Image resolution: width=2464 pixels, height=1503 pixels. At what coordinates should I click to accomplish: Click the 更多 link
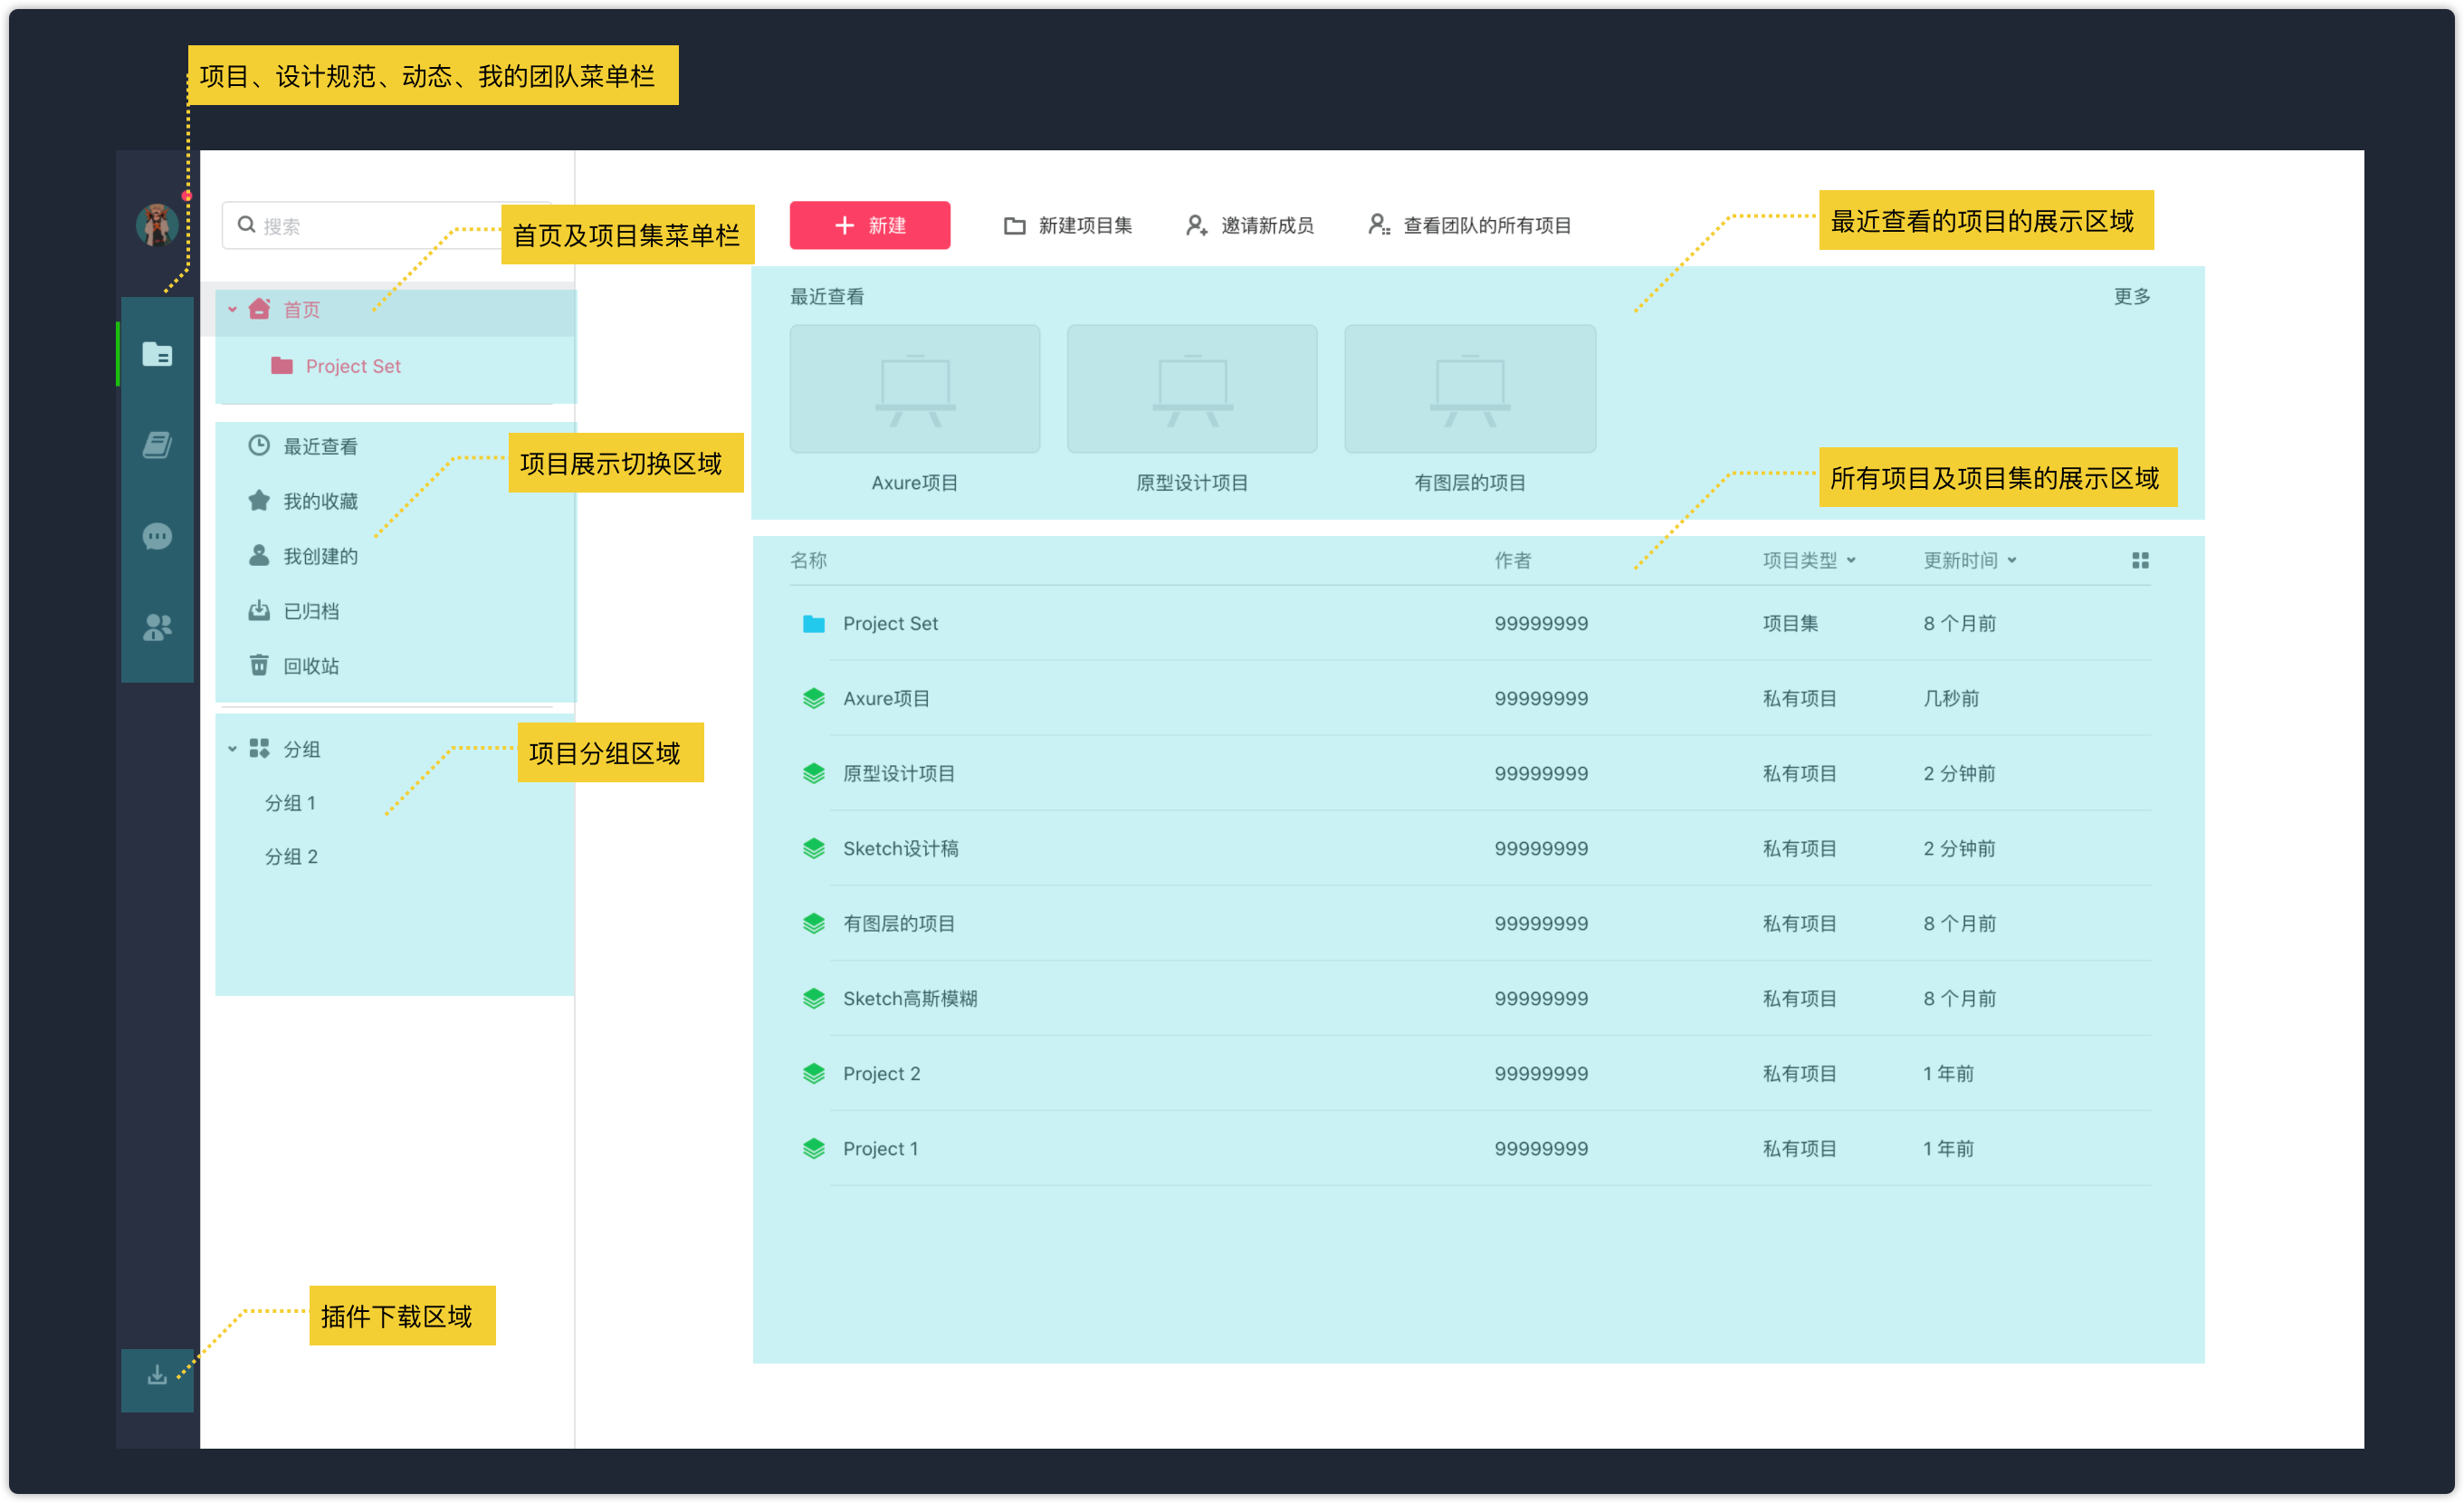(2131, 297)
